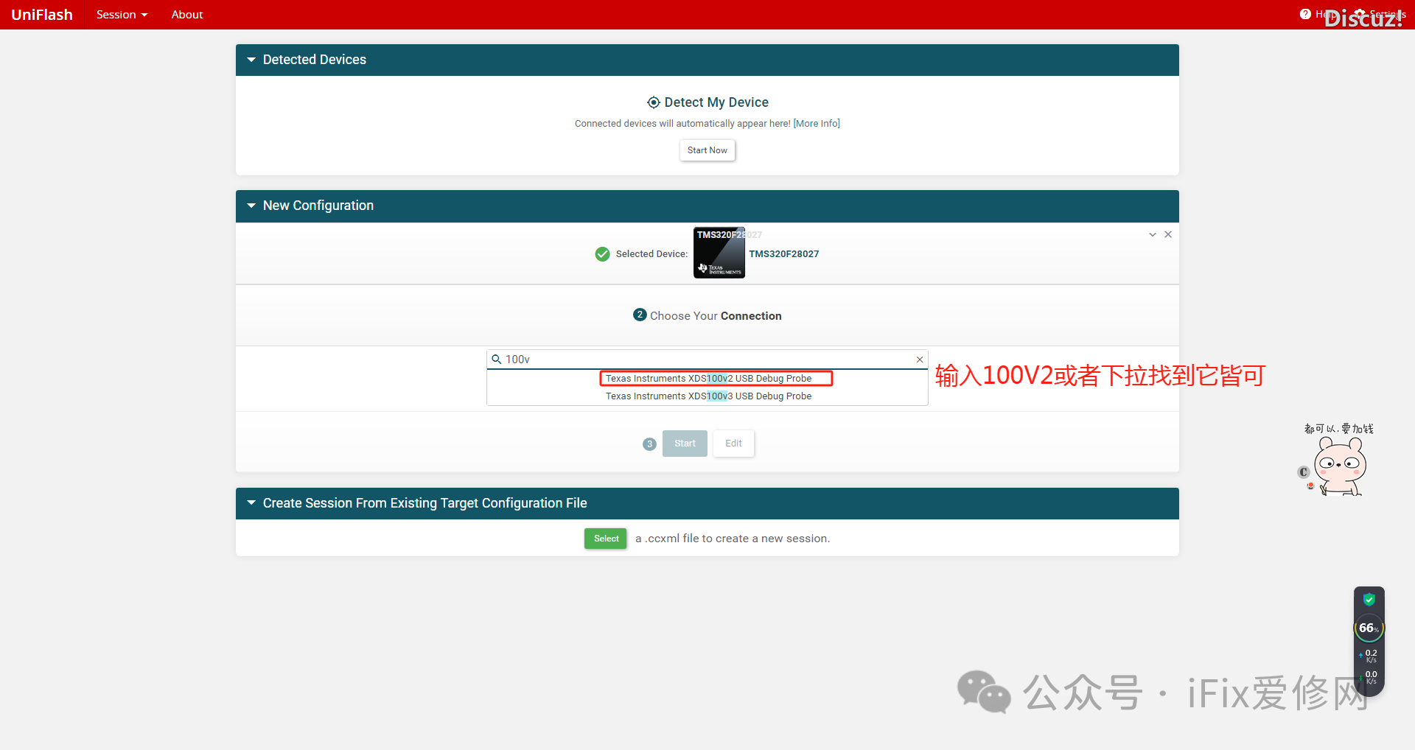Collapse the selected device chevron
Viewport: 1415px width, 750px height.
coord(1153,234)
